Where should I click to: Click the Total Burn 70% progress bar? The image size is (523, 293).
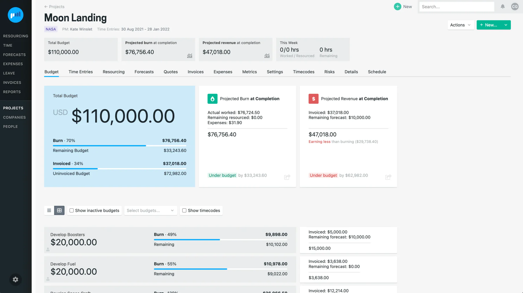coord(119,146)
